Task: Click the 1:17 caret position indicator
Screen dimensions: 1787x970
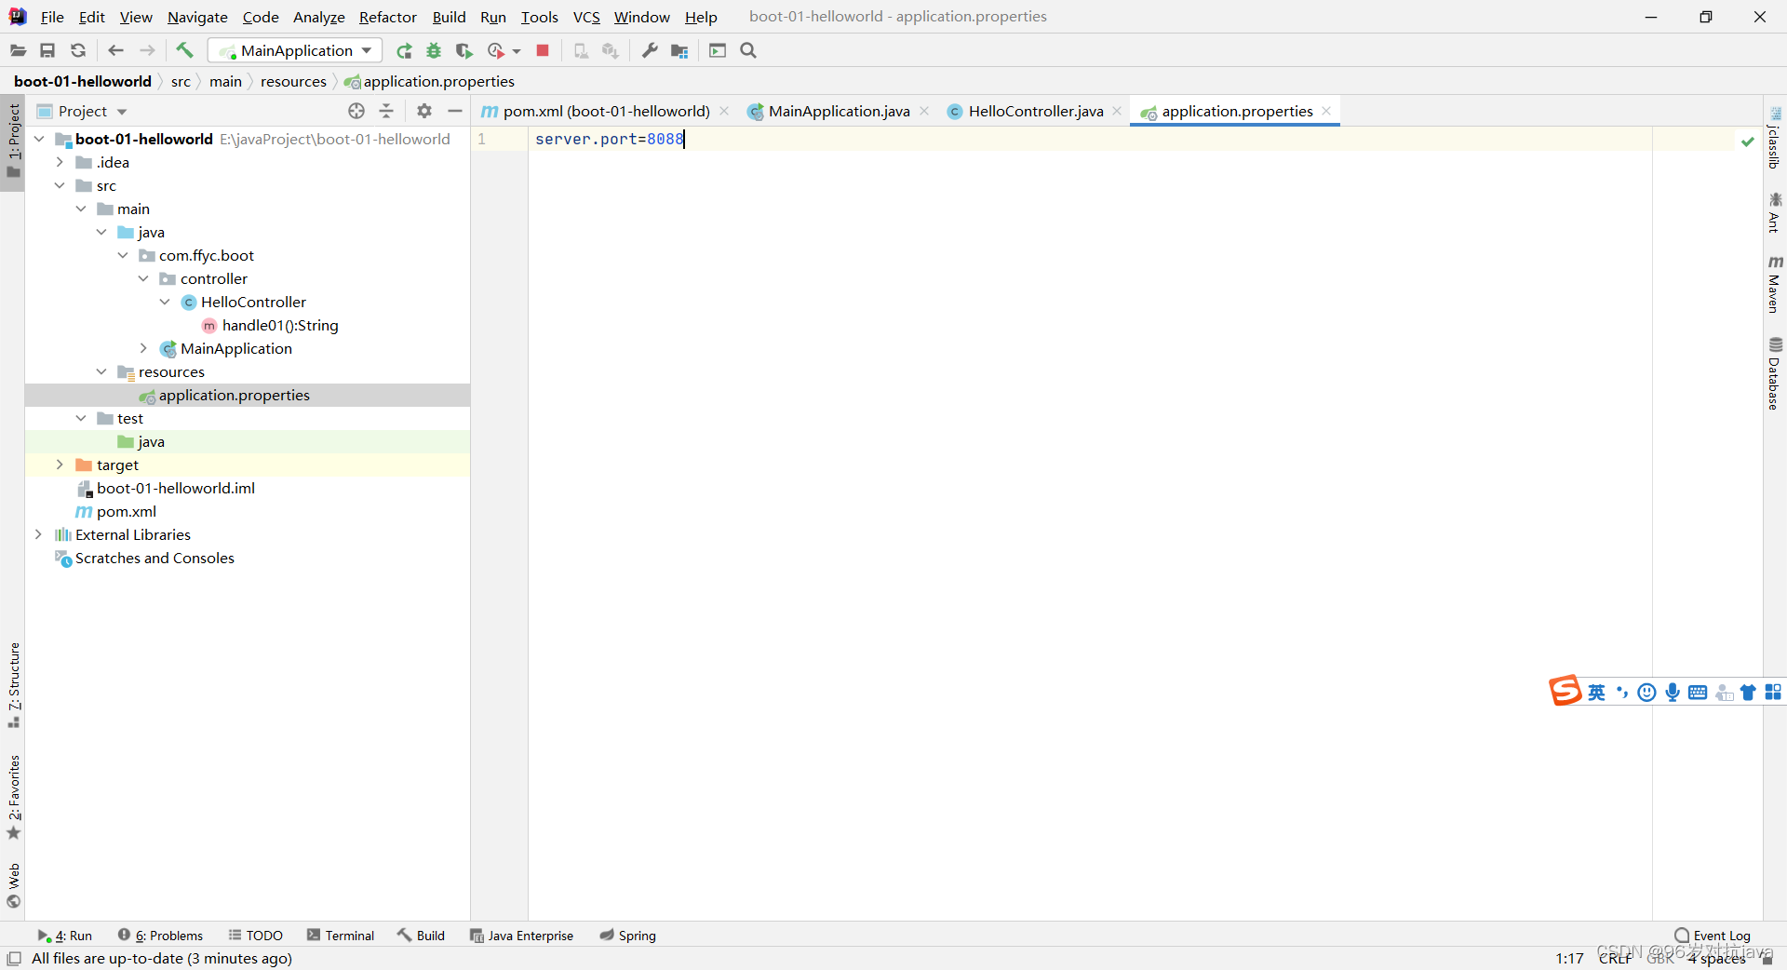Action: pyautogui.click(x=1569, y=959)
